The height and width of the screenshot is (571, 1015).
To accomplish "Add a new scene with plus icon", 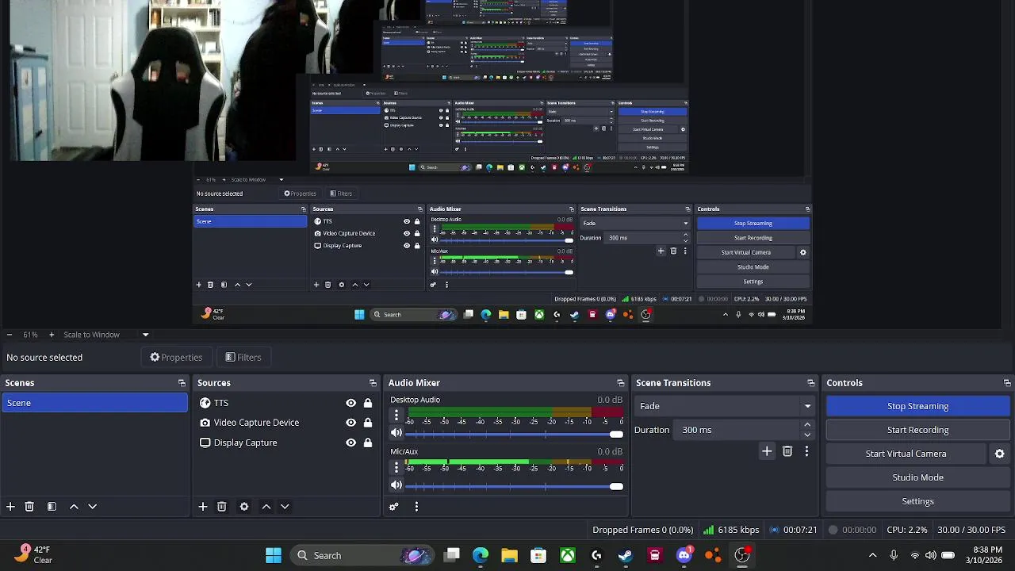I will 10,507.
